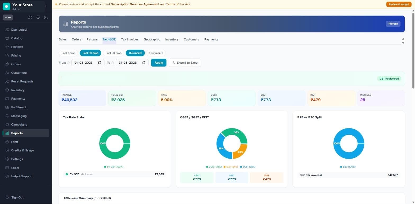
Task: Click the Reviews star icon
Action: coord(7,47)
